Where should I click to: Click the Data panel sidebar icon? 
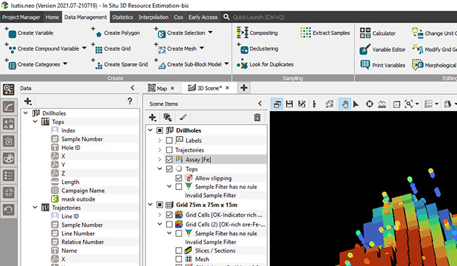tap(8, 90)
